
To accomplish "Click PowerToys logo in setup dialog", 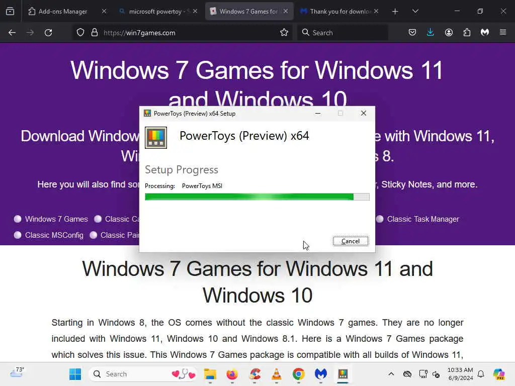I will (x=156, y=138).
